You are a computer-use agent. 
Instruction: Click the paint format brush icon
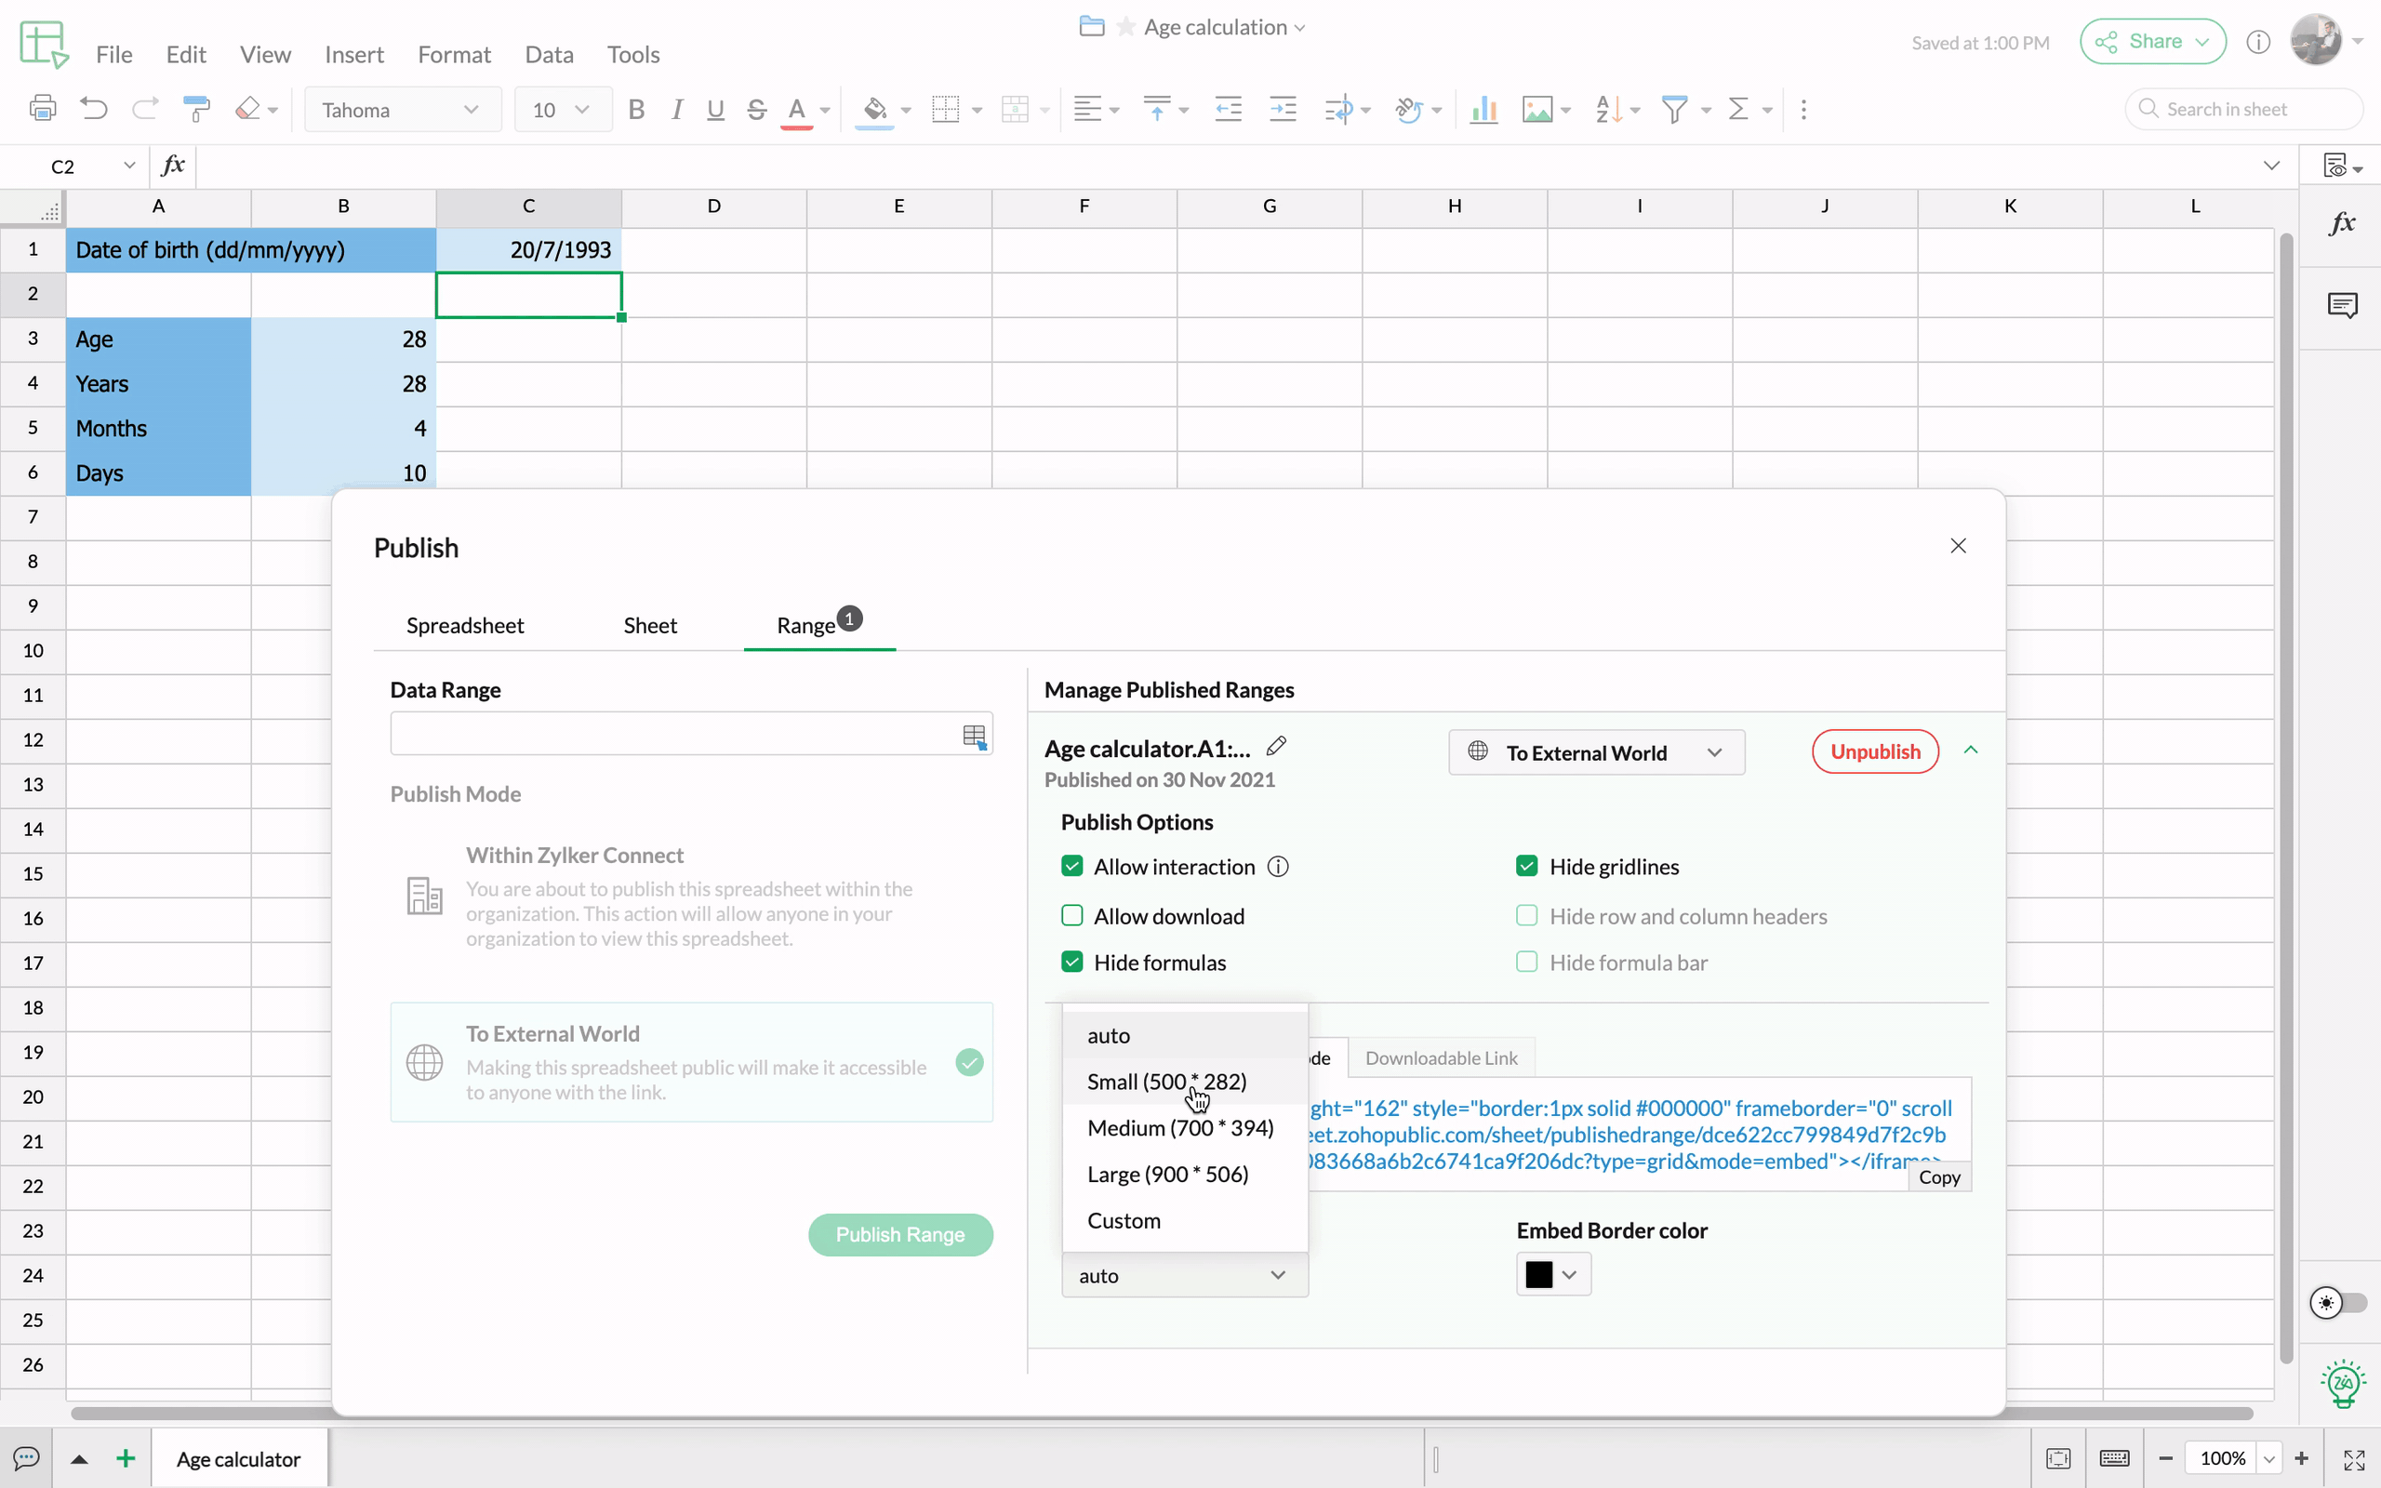coord(197,108)
